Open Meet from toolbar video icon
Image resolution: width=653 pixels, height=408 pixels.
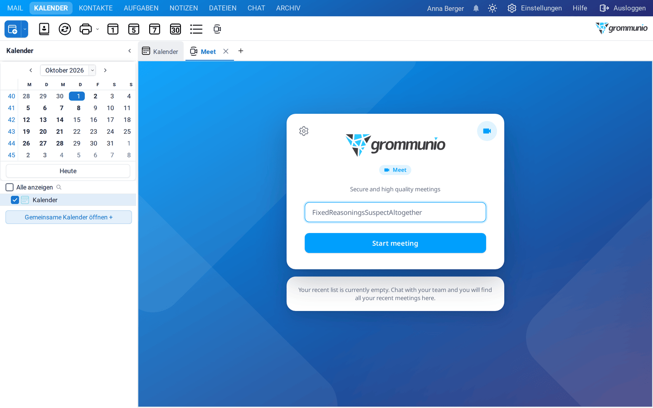tap(217, 29)
